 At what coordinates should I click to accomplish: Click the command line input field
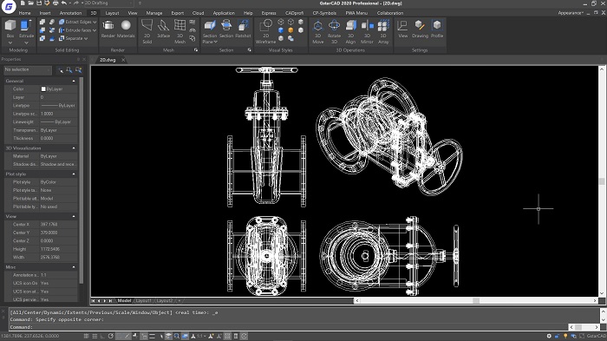click(x=289, y=327)
